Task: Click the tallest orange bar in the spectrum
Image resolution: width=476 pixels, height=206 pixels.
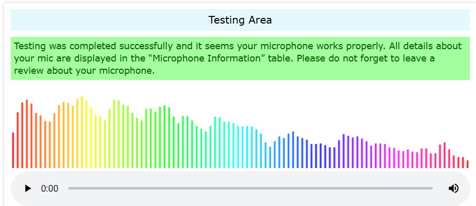Action: [x=64, y=135]
